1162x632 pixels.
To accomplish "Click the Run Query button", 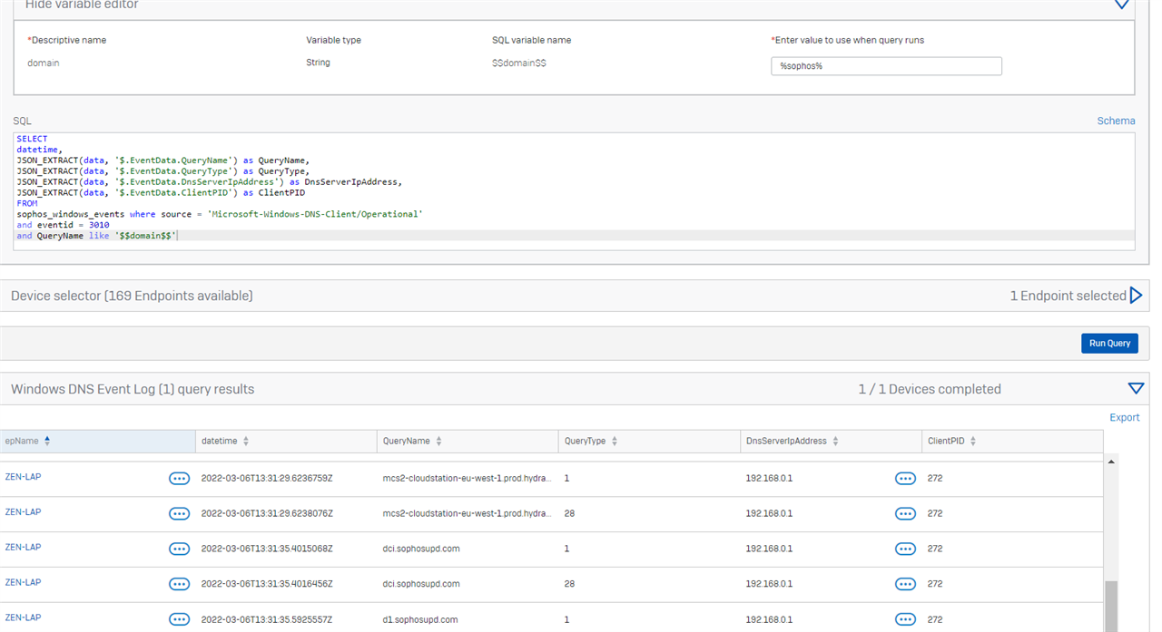I will (x=1108, y=344).
